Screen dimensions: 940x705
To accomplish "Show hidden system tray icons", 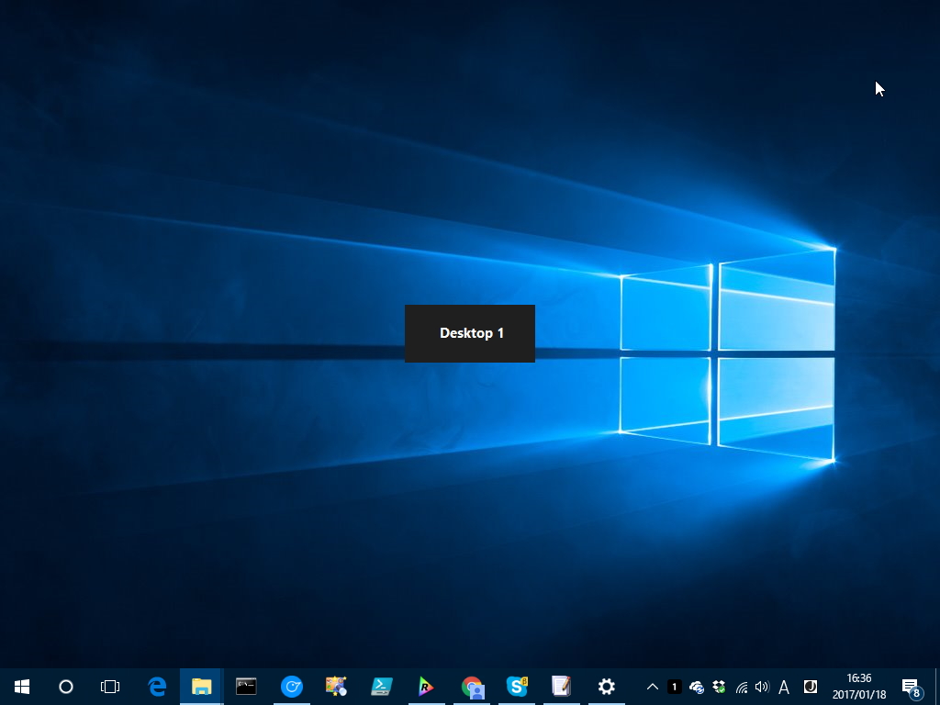I will tap(653, 687).
